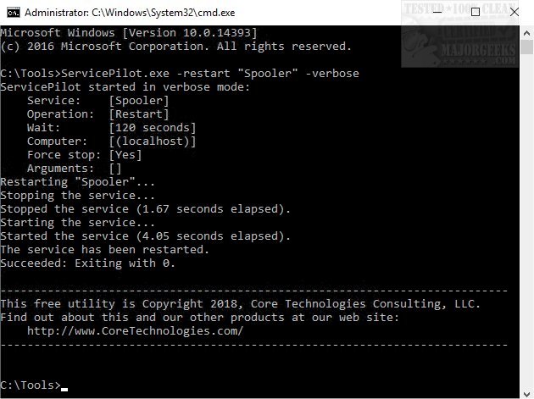The image size is (534, 399).
Task: Click the scrollbar up arrow
Action: point(526,31)
